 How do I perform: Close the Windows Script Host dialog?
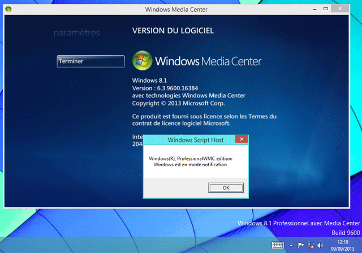point(242,139)
